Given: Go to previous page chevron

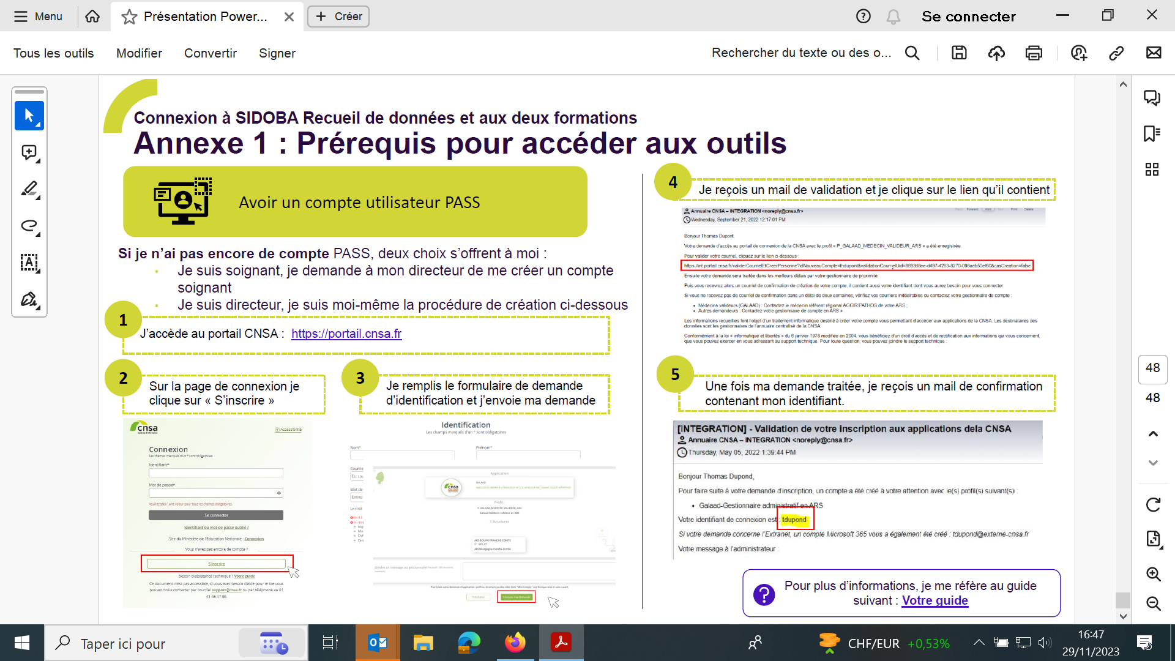Looking at the screenshot, I should [x=1153, y=434].
